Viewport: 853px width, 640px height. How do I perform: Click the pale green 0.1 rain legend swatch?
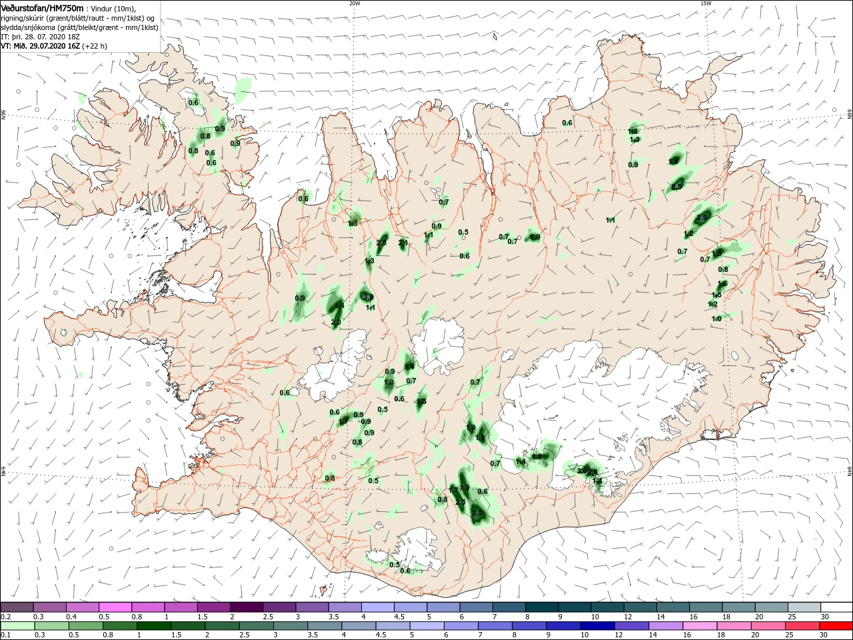point(17,625)
